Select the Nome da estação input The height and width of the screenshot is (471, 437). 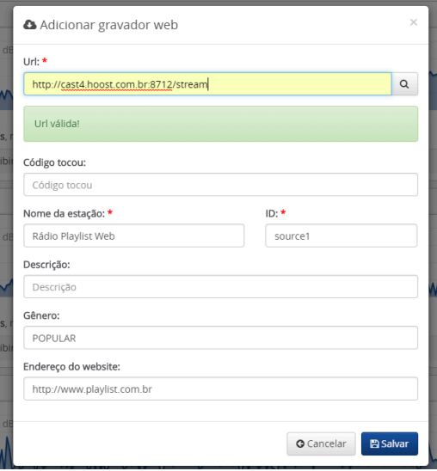133,235
